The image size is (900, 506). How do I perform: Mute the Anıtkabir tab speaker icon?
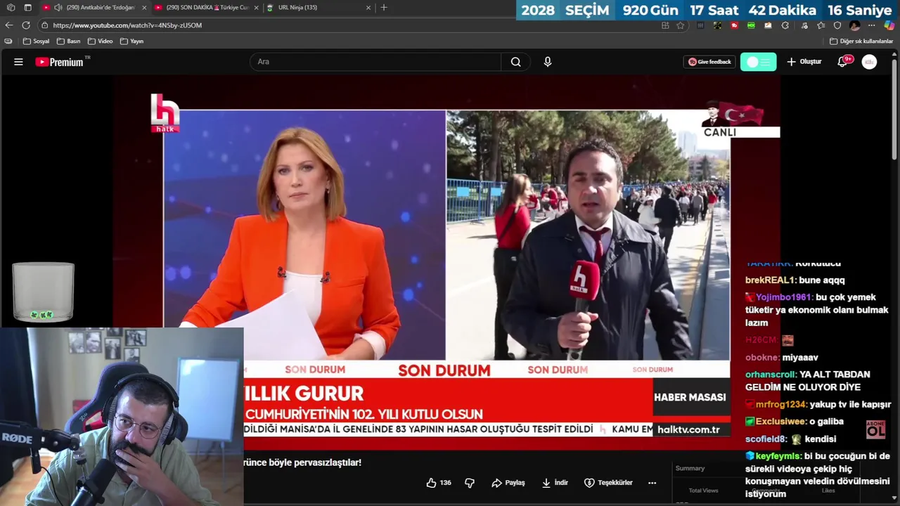coord(58,8)
